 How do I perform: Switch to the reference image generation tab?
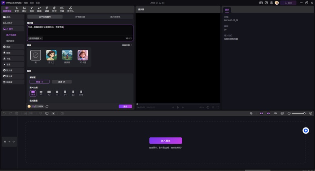click(80, 17)
